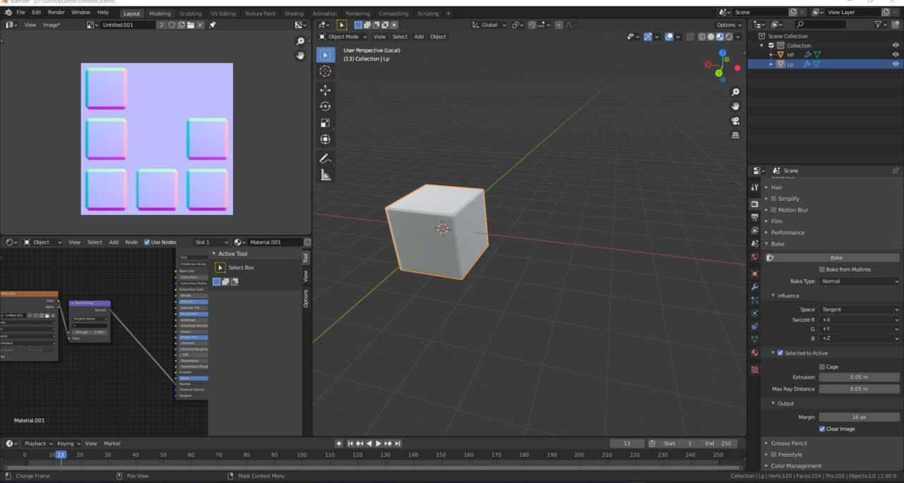This screenshot has height=483, width=904.
Task: Open the Space dropdown set to Tangent
Action: pyautogui.click(x=860, y=310)
